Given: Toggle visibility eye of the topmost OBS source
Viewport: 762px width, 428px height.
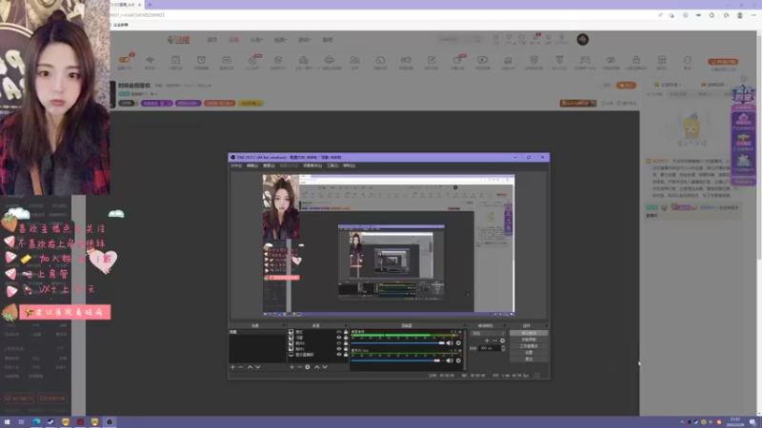Looking at the screenshot, I should point(339,332).
